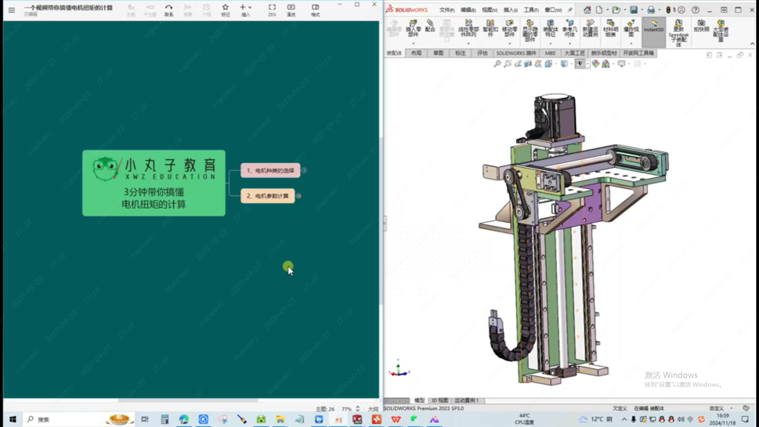Image resolution: width=759 pixels, height=427 pixels.
Task: Click Take Snapshot (拍快照) tool
Action: (701, 26)
